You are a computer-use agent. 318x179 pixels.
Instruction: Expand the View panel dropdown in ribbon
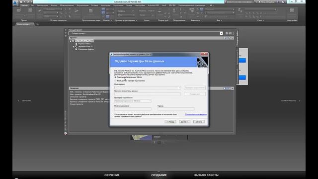221,20
